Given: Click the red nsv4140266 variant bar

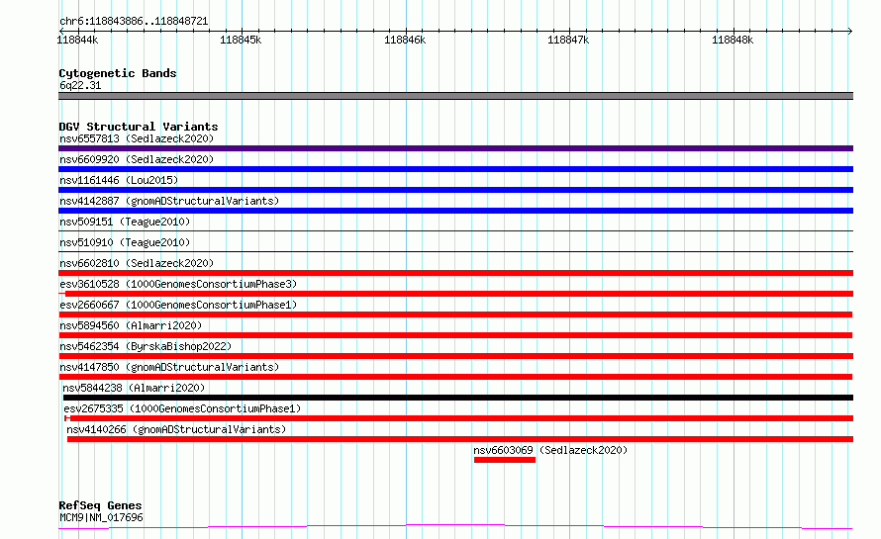Looking at the screenshot, I should coord(460,439).
